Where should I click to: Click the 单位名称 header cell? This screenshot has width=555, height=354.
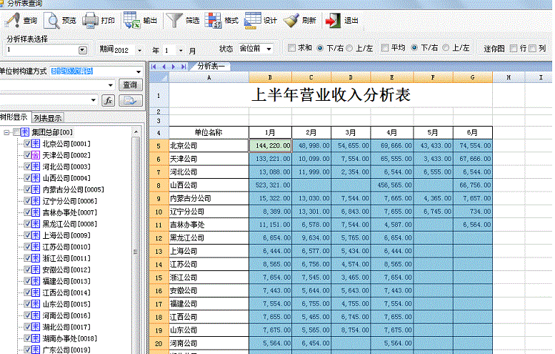pyautogui.click(x=209, y=132)
